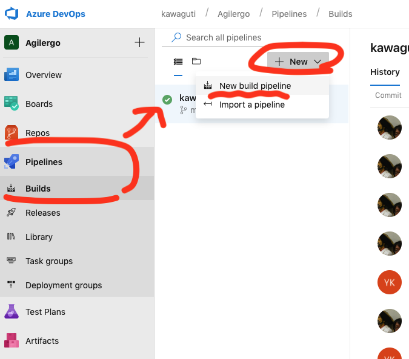Viewport: 409px width, 359px height.
Task: Click the full YK avatar circle
Action: click(390, 282)
